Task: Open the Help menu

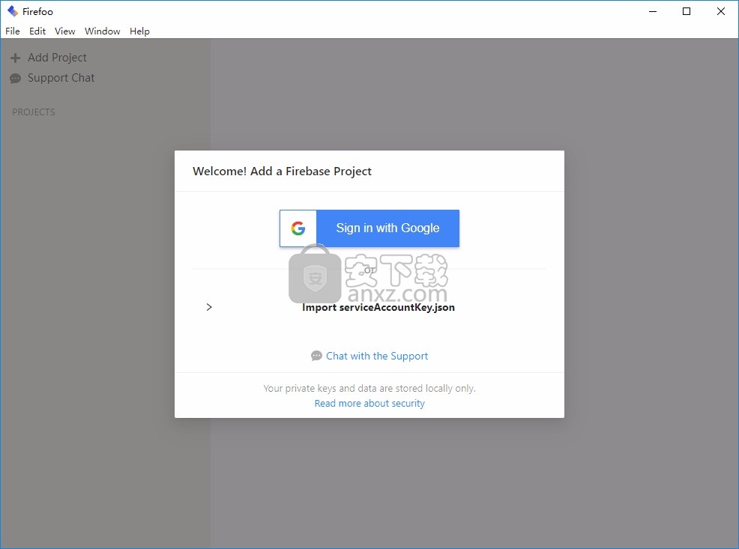Action: pos(139,31)
